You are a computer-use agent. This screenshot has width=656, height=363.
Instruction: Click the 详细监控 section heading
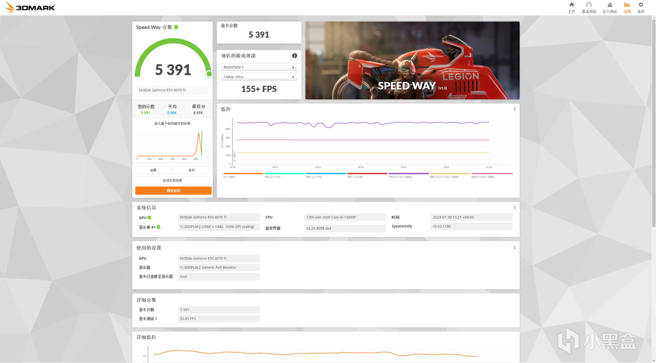[x=147, y=337]
